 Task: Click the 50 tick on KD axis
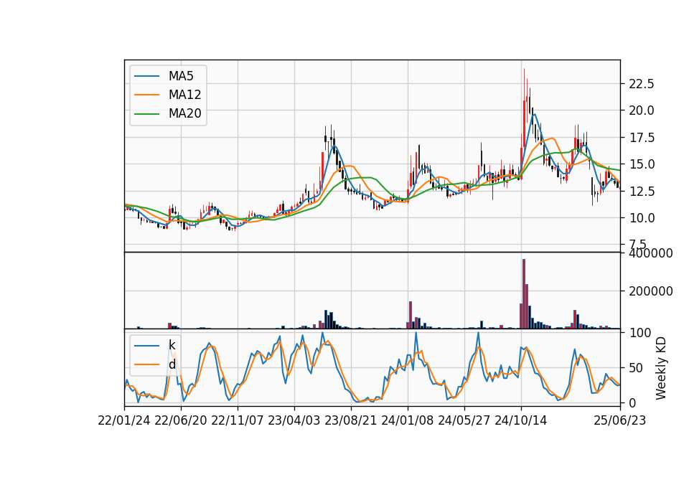click(x=635, y=367)
